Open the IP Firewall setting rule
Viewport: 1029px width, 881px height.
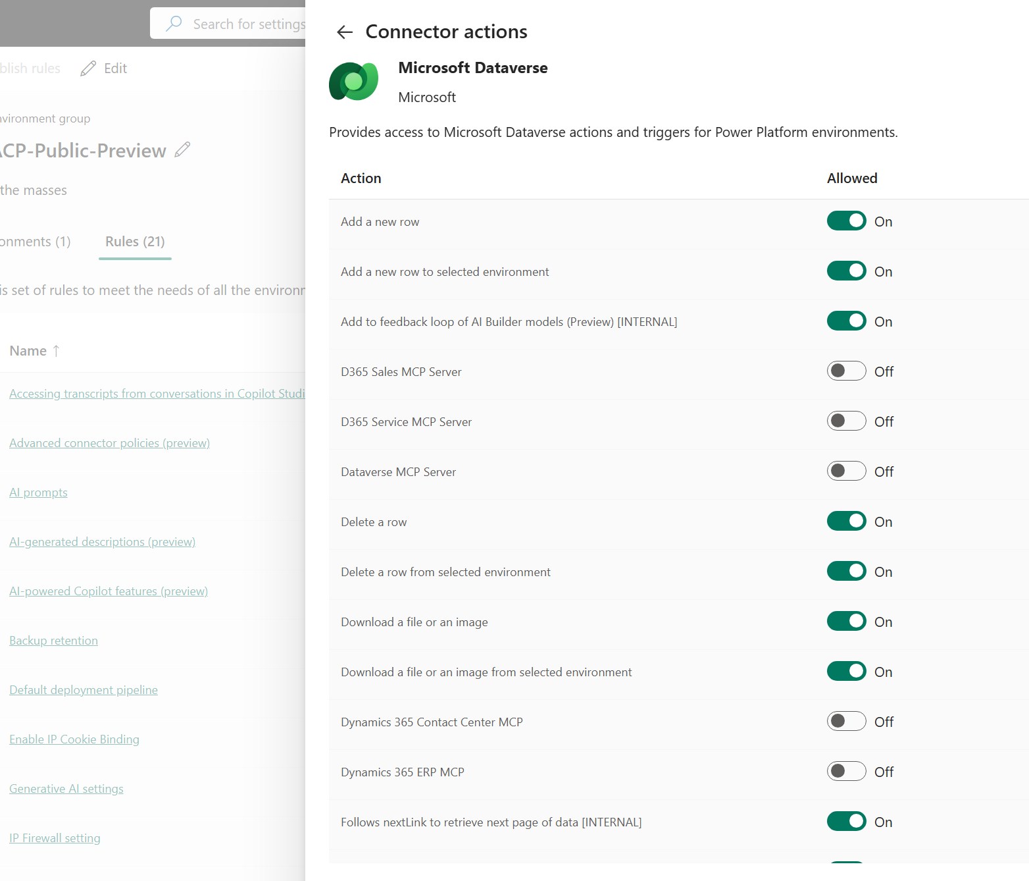click(x=55, y=838)
